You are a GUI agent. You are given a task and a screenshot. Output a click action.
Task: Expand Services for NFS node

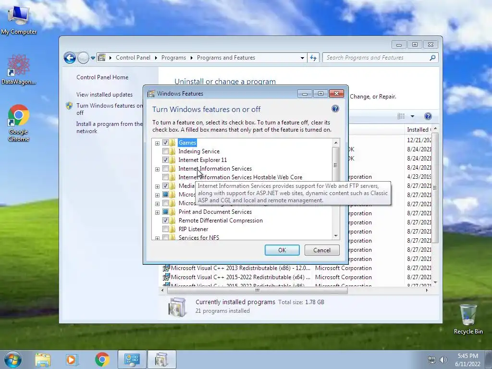157,238
